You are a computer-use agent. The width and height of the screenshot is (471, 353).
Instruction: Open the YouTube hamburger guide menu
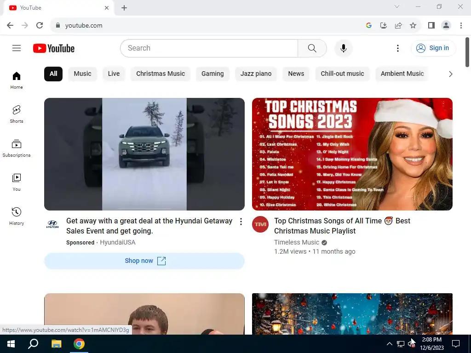pos(17,48)
